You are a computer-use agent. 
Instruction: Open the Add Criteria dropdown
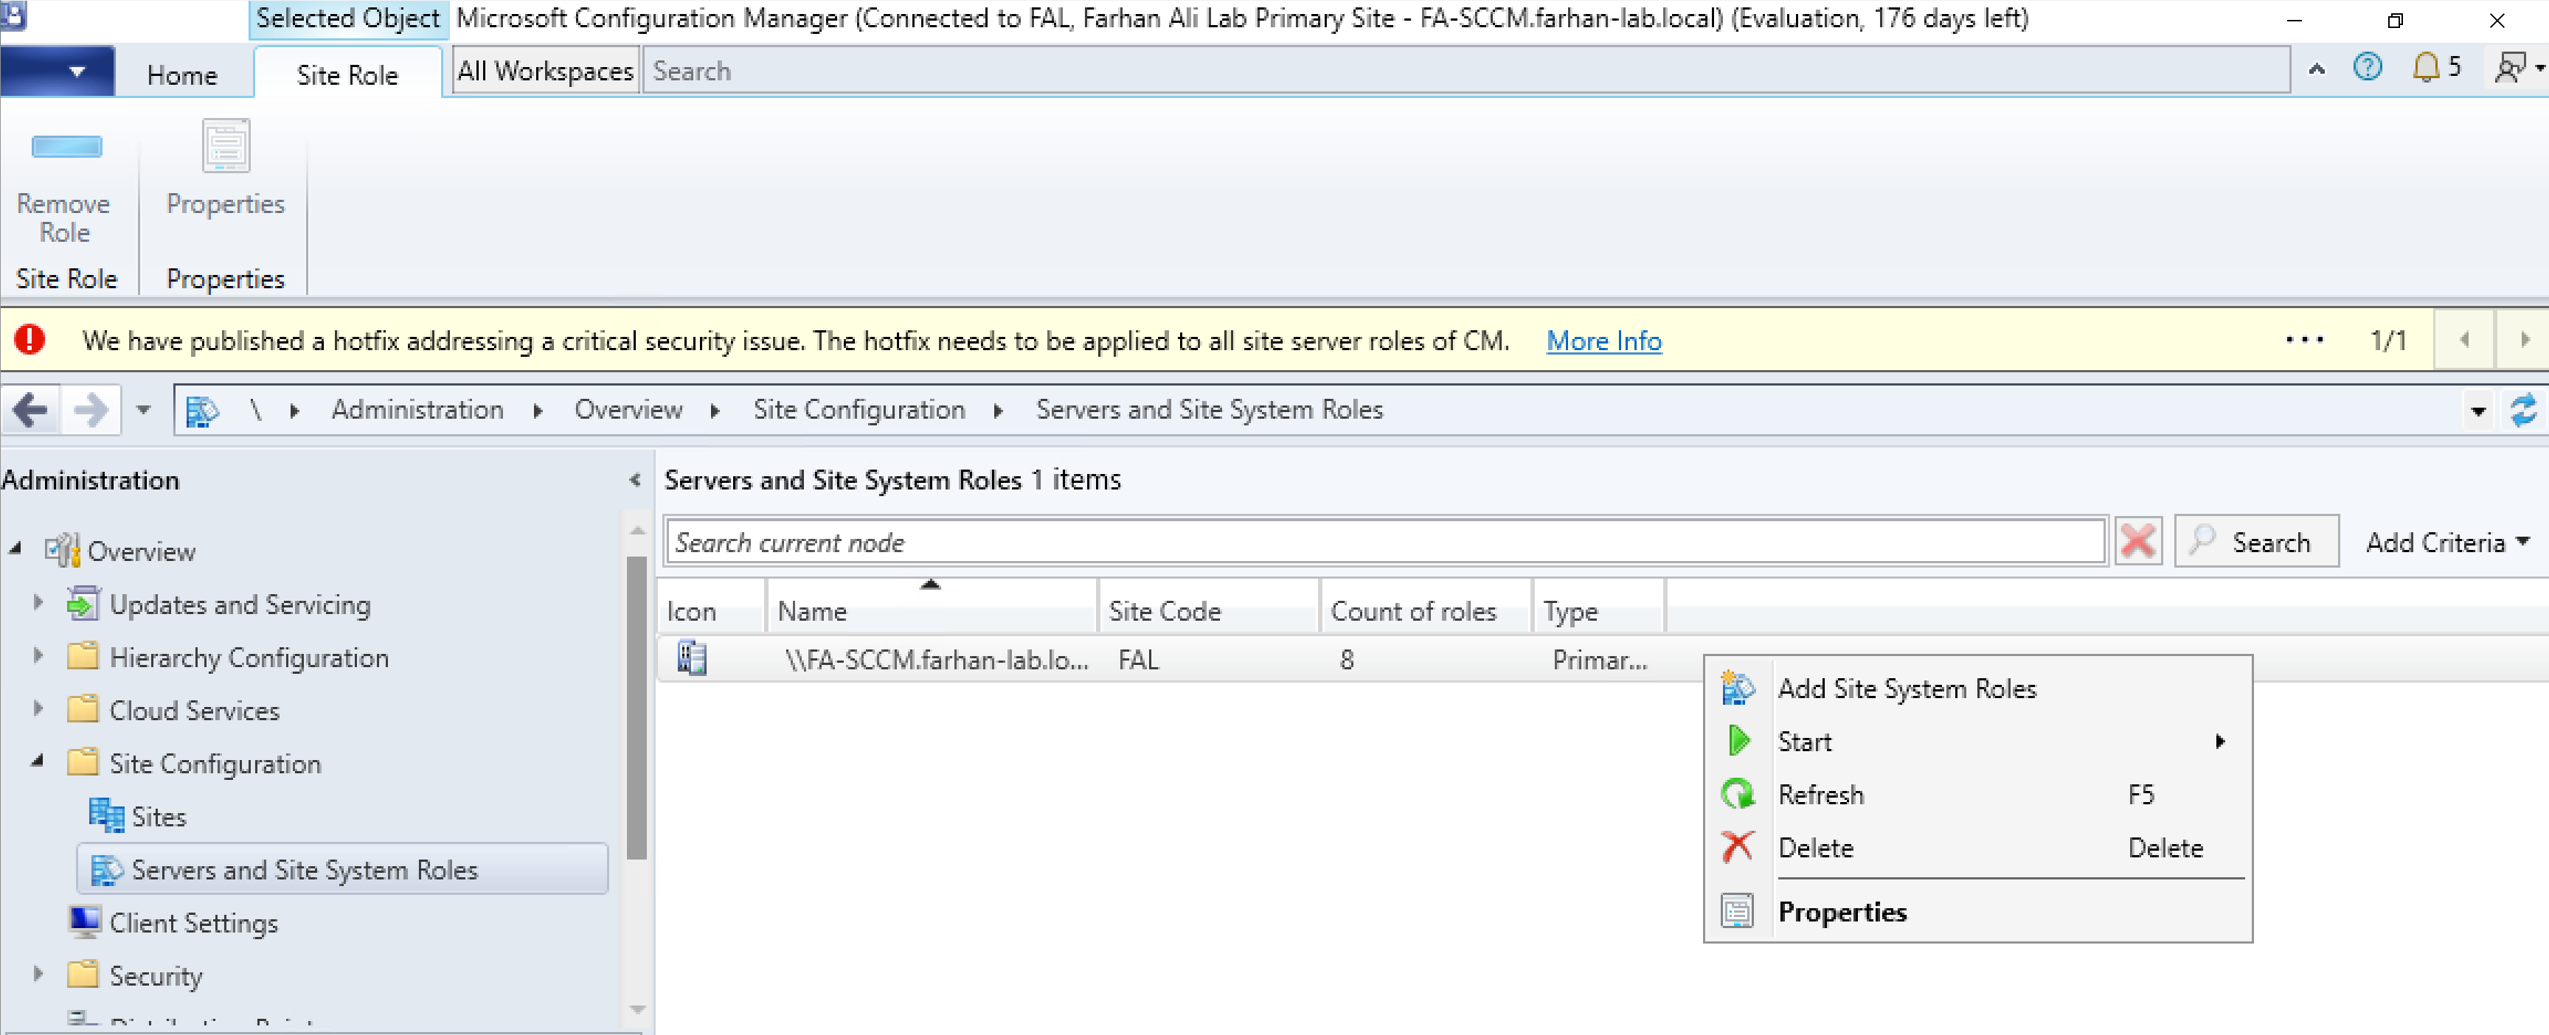(2446, 543)
